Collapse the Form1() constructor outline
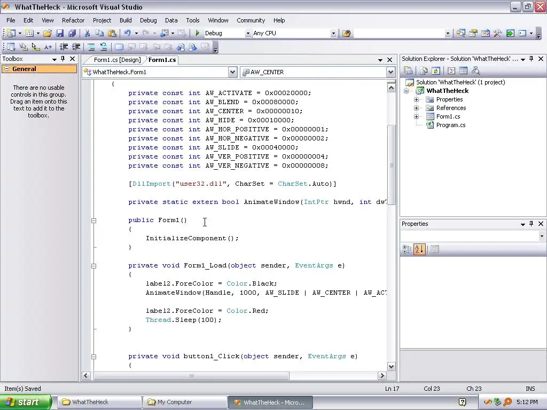Screen dimensions: 547x410 [x=93, y=220]
